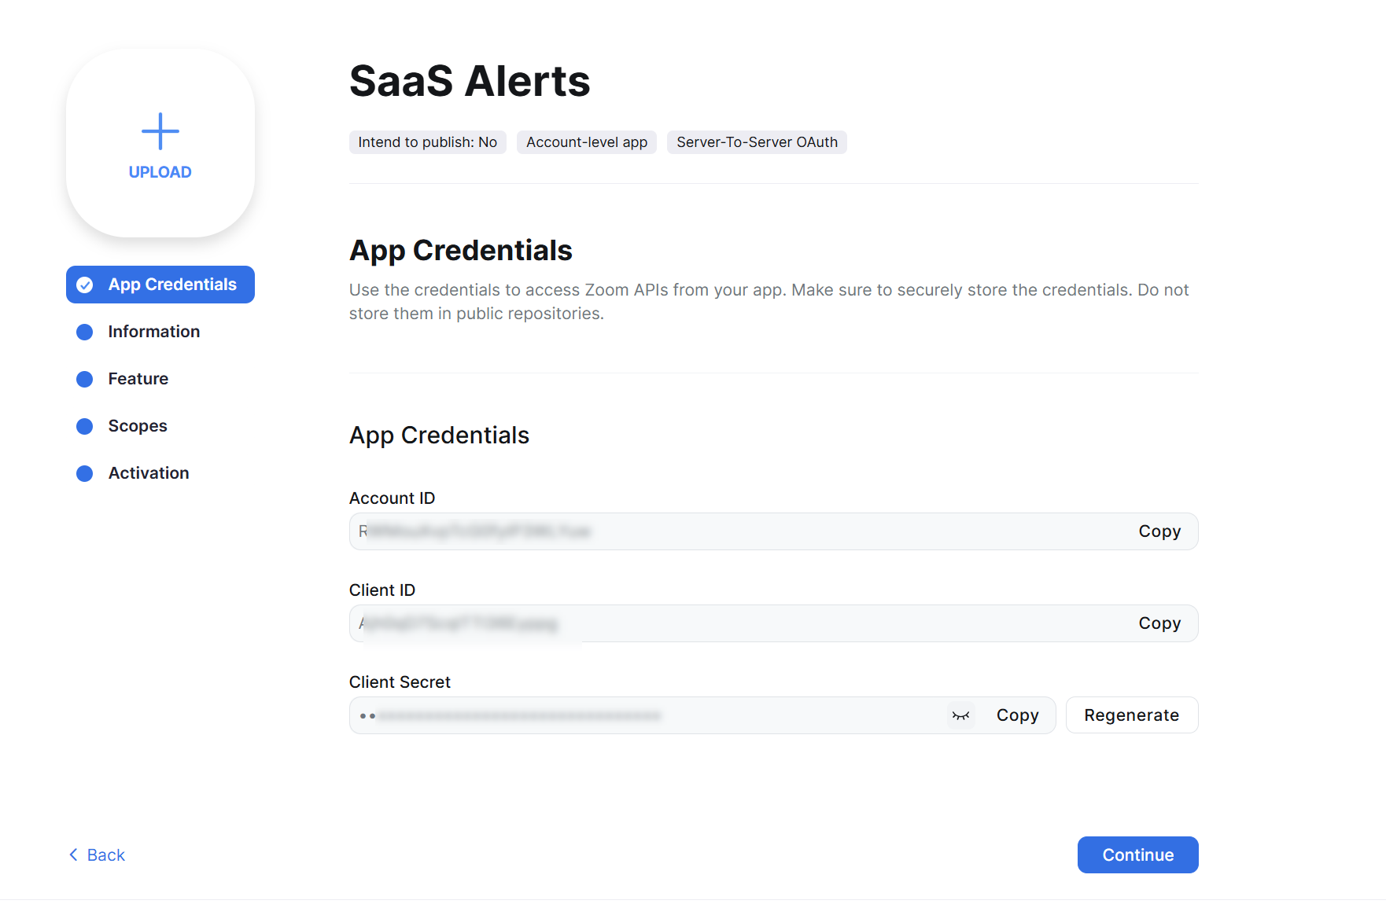Copy the Account ID
This screenshot has height=915, width=1386.
1159,531
